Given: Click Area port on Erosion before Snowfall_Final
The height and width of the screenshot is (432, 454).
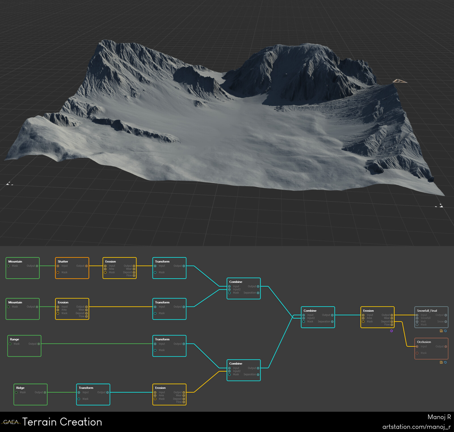Looking at the screenshot, I should click(363, 318).
